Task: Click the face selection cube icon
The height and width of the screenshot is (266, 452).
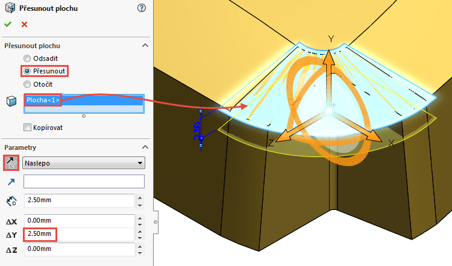Action: [x=11, y=101]
